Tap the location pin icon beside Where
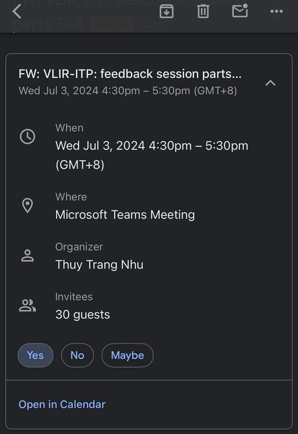The height and width of the screenshot is (434, 298). point(28,205)
